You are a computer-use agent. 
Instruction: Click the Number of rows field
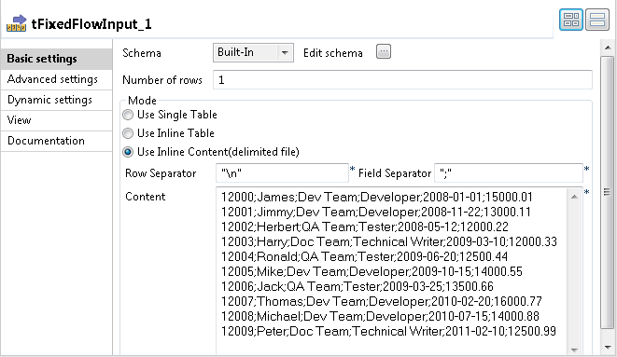pyautogui.click(x=402, y=80)
